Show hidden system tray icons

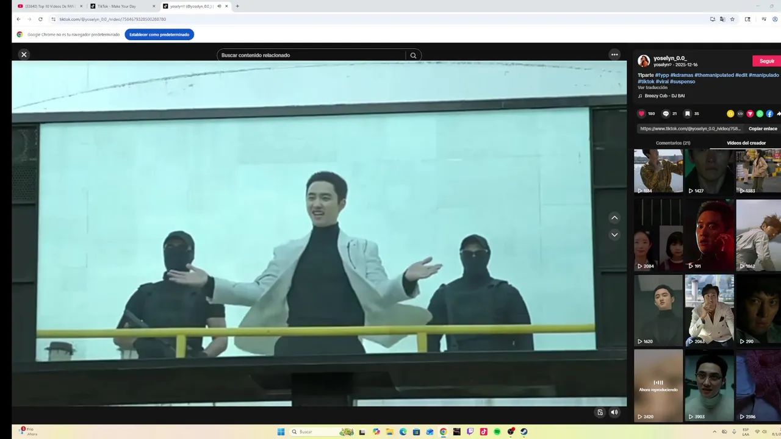click(x=714, y=432)
